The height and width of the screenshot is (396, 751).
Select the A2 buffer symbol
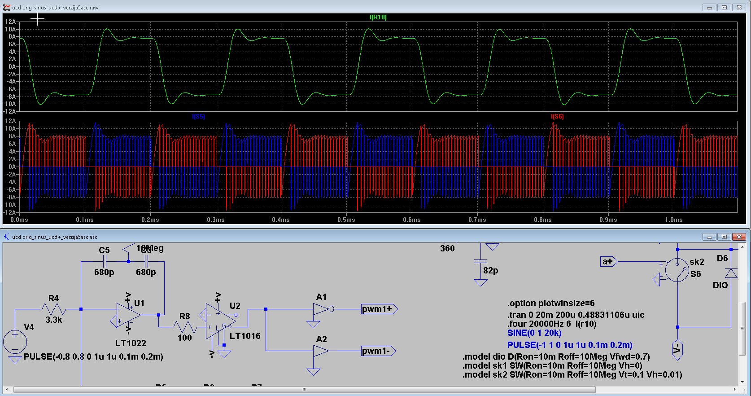coord(321,351)
